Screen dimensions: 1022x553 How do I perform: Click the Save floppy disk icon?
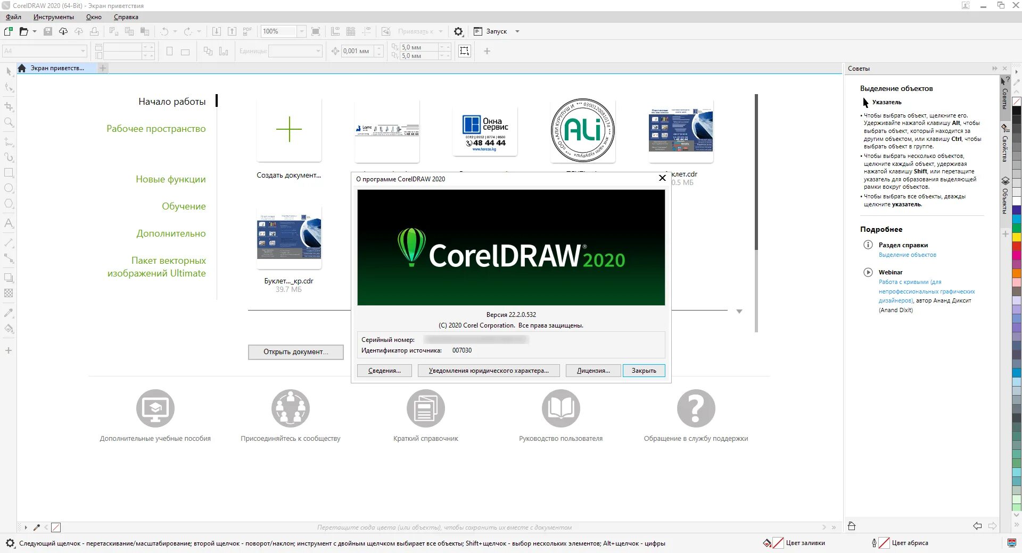click(48, 31)
